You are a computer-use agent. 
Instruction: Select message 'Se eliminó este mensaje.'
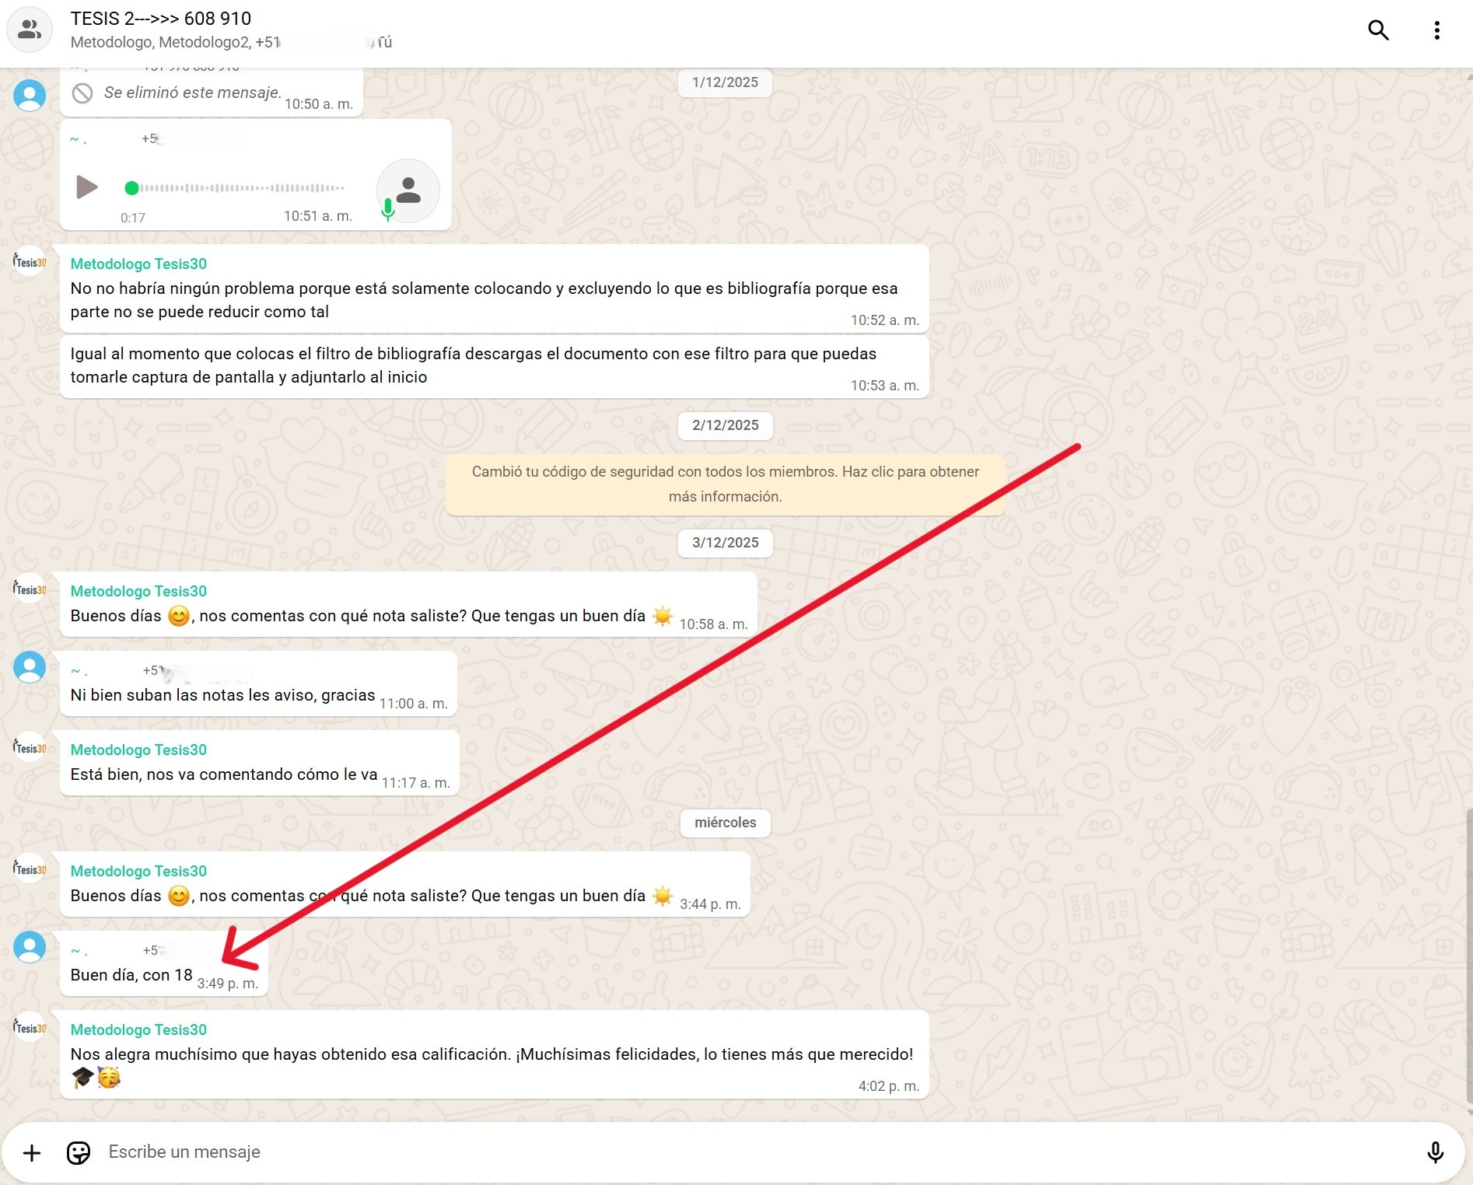(212, 93)
